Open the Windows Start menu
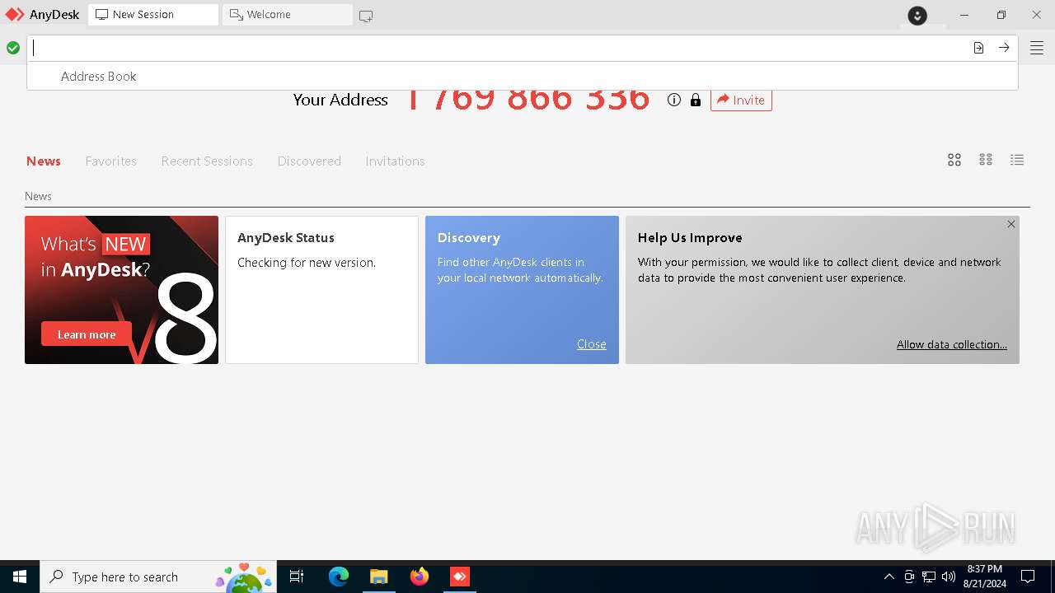Viewport: 1055px width, 593px height. (x=20, y=577)
